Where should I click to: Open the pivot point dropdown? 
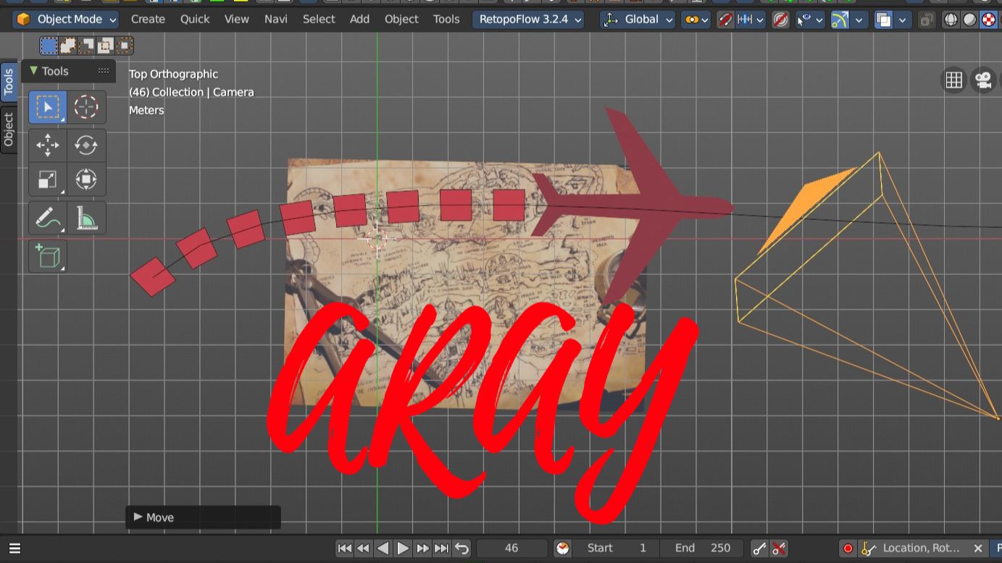pyautogui.click(x=696, y=20)
